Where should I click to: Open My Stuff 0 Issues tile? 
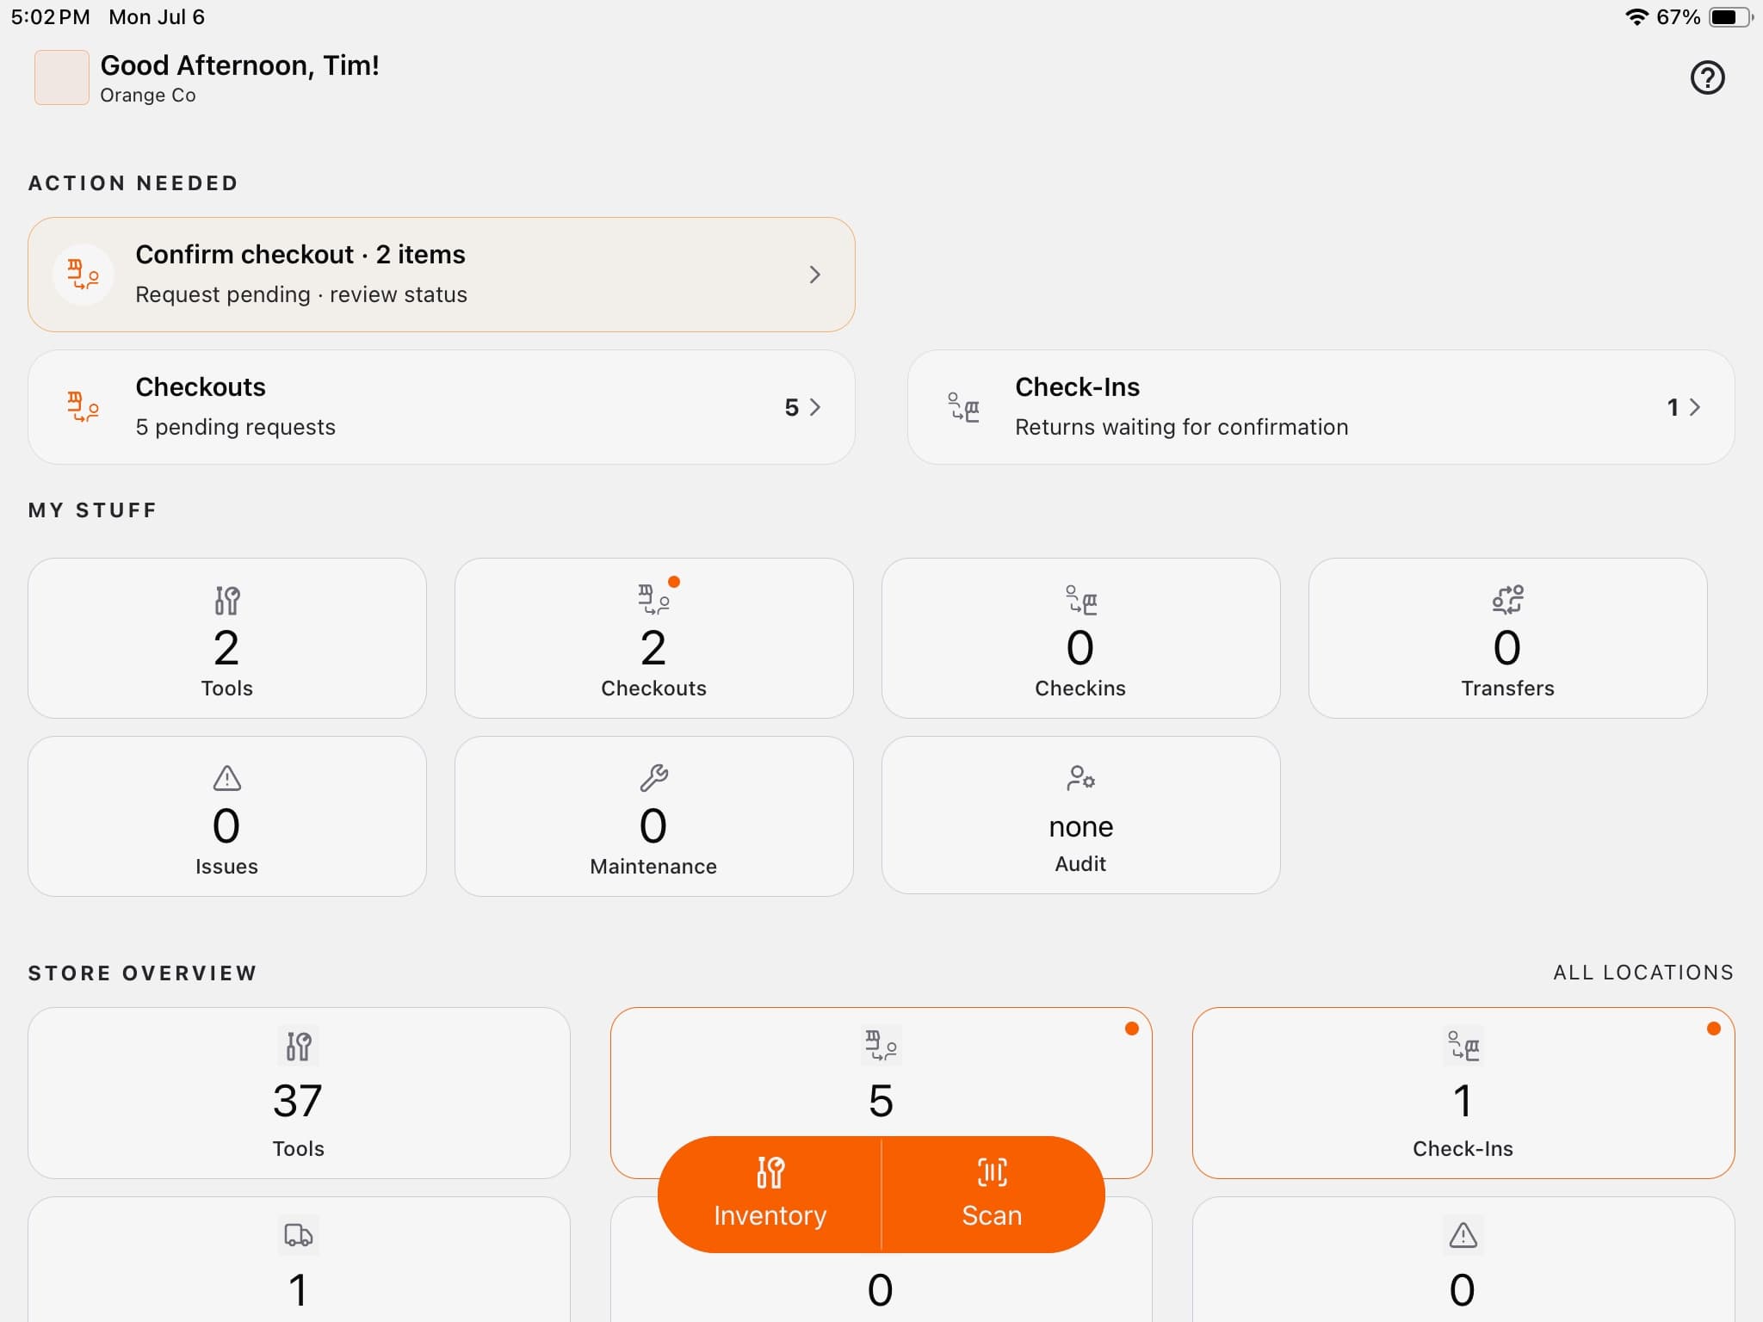tap(227, 816)
